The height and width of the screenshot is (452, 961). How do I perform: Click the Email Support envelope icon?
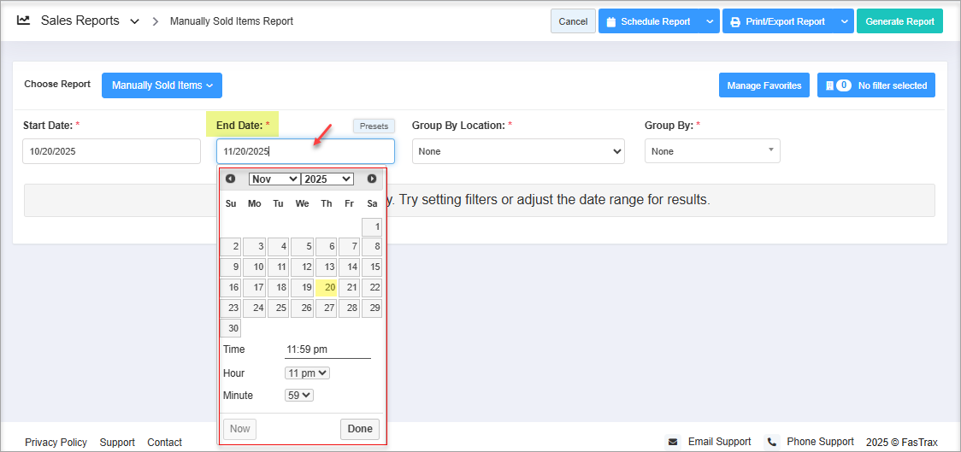[x=673, y=442]
